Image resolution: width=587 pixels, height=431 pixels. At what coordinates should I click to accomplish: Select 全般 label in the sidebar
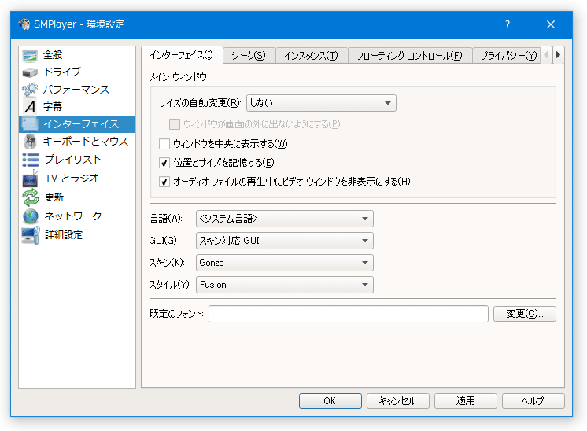tap(53, 55)
